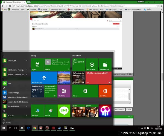164x136 pixels.
Task: Open post number #533 link
Action: 130,117
